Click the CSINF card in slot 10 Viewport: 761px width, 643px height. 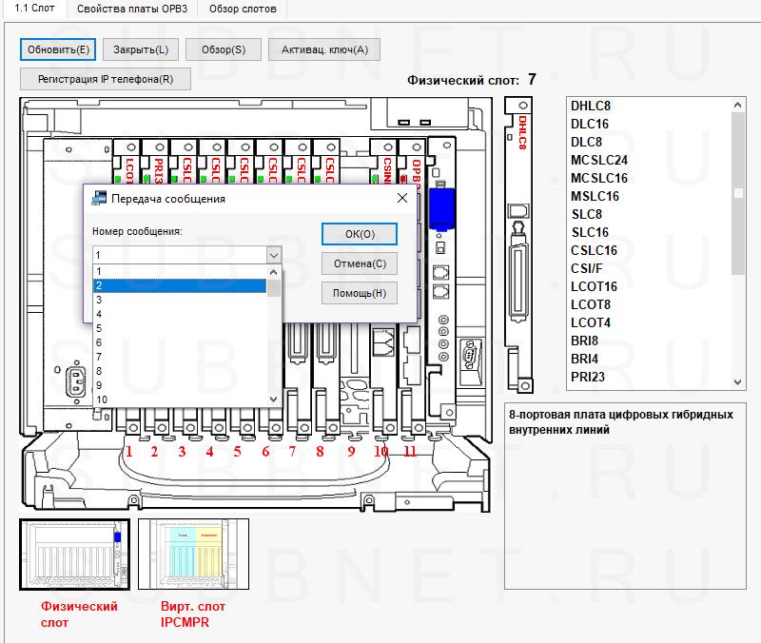387,164
